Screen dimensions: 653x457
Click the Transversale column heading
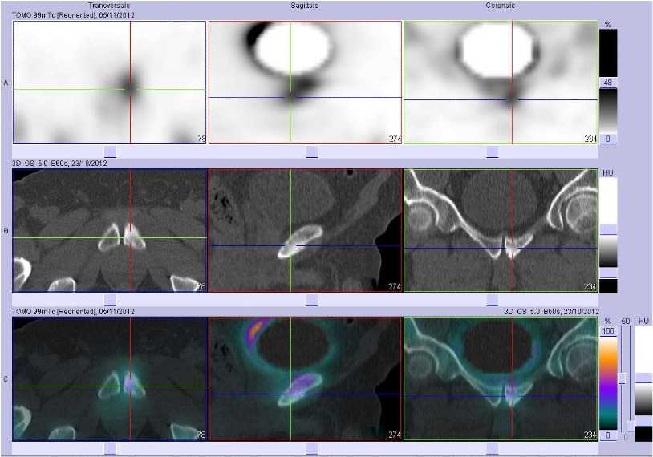(x=109, y=6)
